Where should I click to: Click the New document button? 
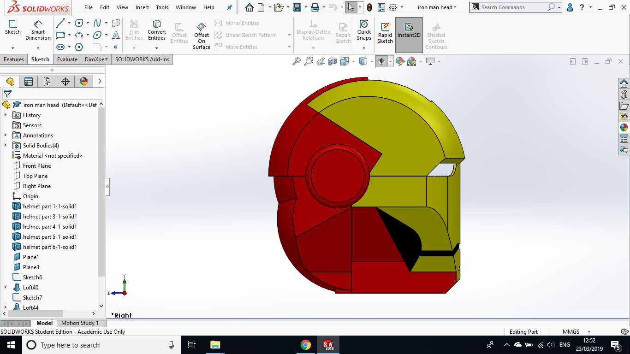262,7
